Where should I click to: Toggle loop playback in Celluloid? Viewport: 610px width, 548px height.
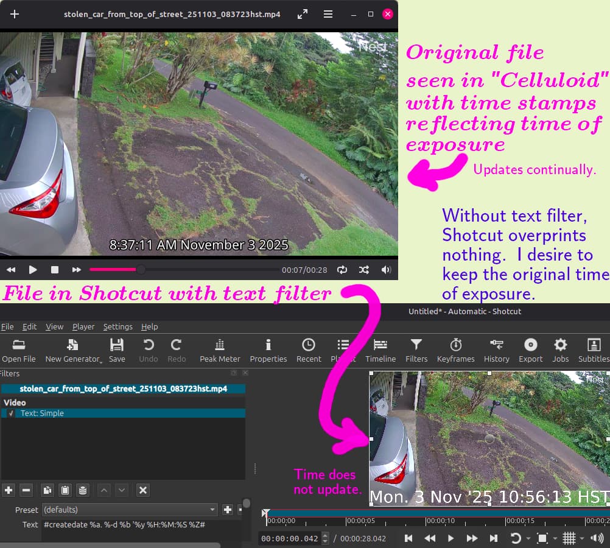342,270
